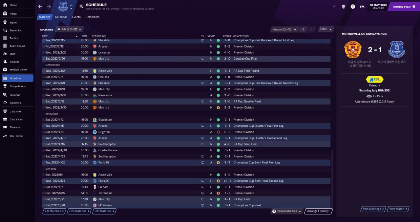Toggle the check mark on the Sat, 2022/4/2 row
The image size is (420, 222).
[x=44, y=120]
